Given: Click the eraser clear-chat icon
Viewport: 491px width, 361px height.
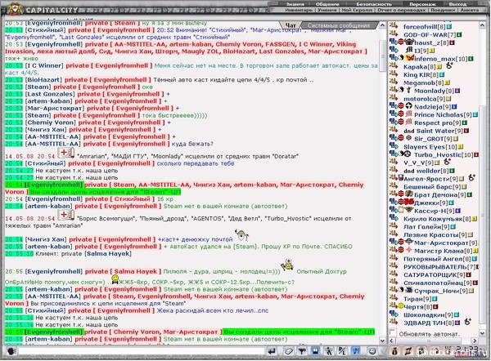Looking at the screenshot, I should point(289,351).
